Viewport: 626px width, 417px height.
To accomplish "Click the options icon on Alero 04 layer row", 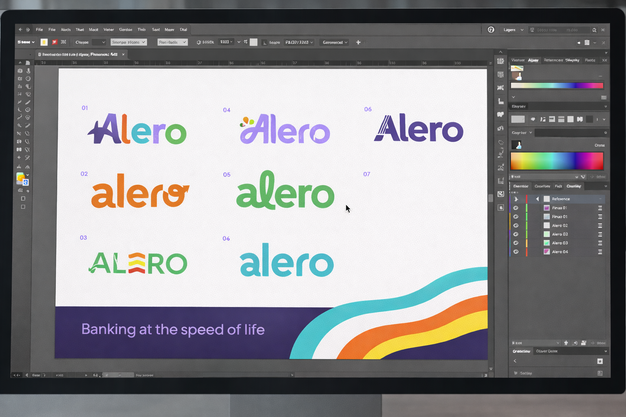I will 600,252.
